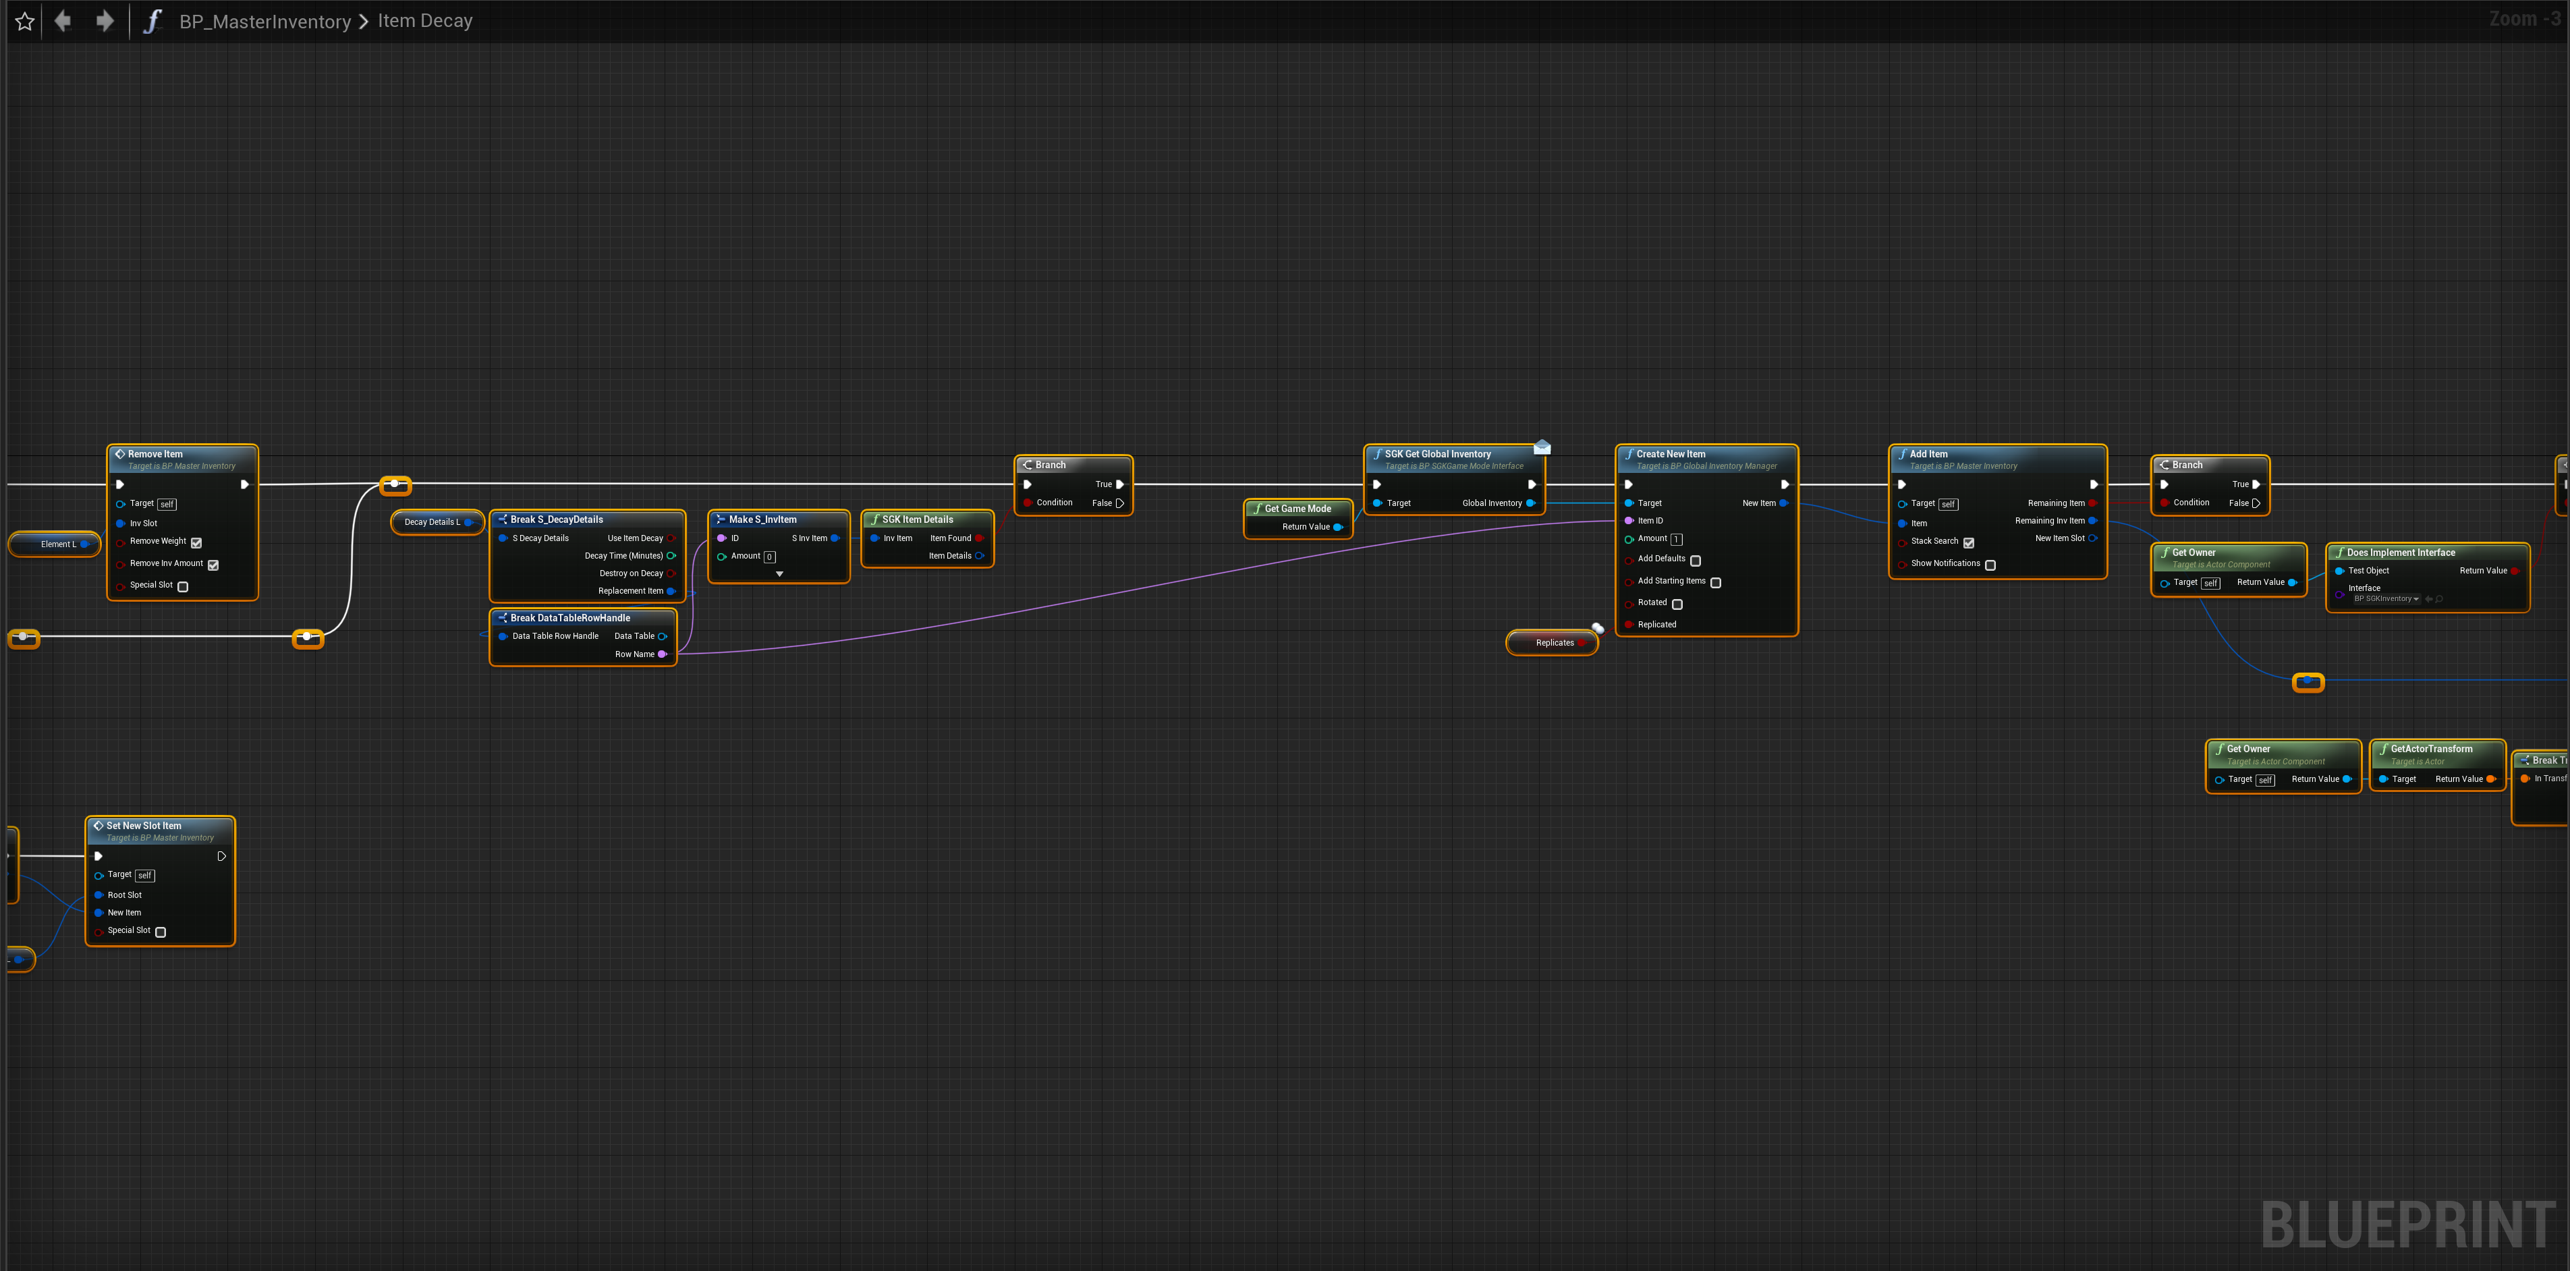Navigate forward with the right arrow

[x=105, y=21]
